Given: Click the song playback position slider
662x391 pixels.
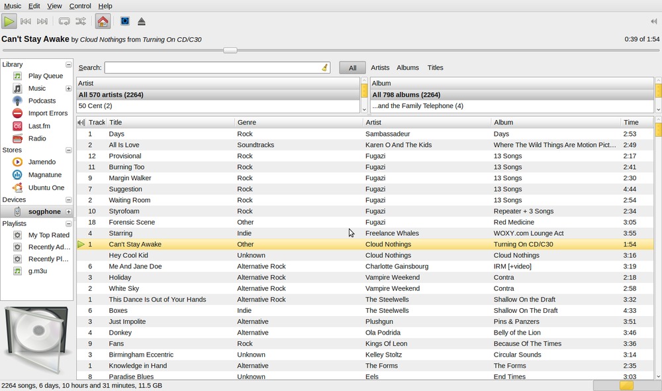Looking at the screenshot, I should pos(230,50).
